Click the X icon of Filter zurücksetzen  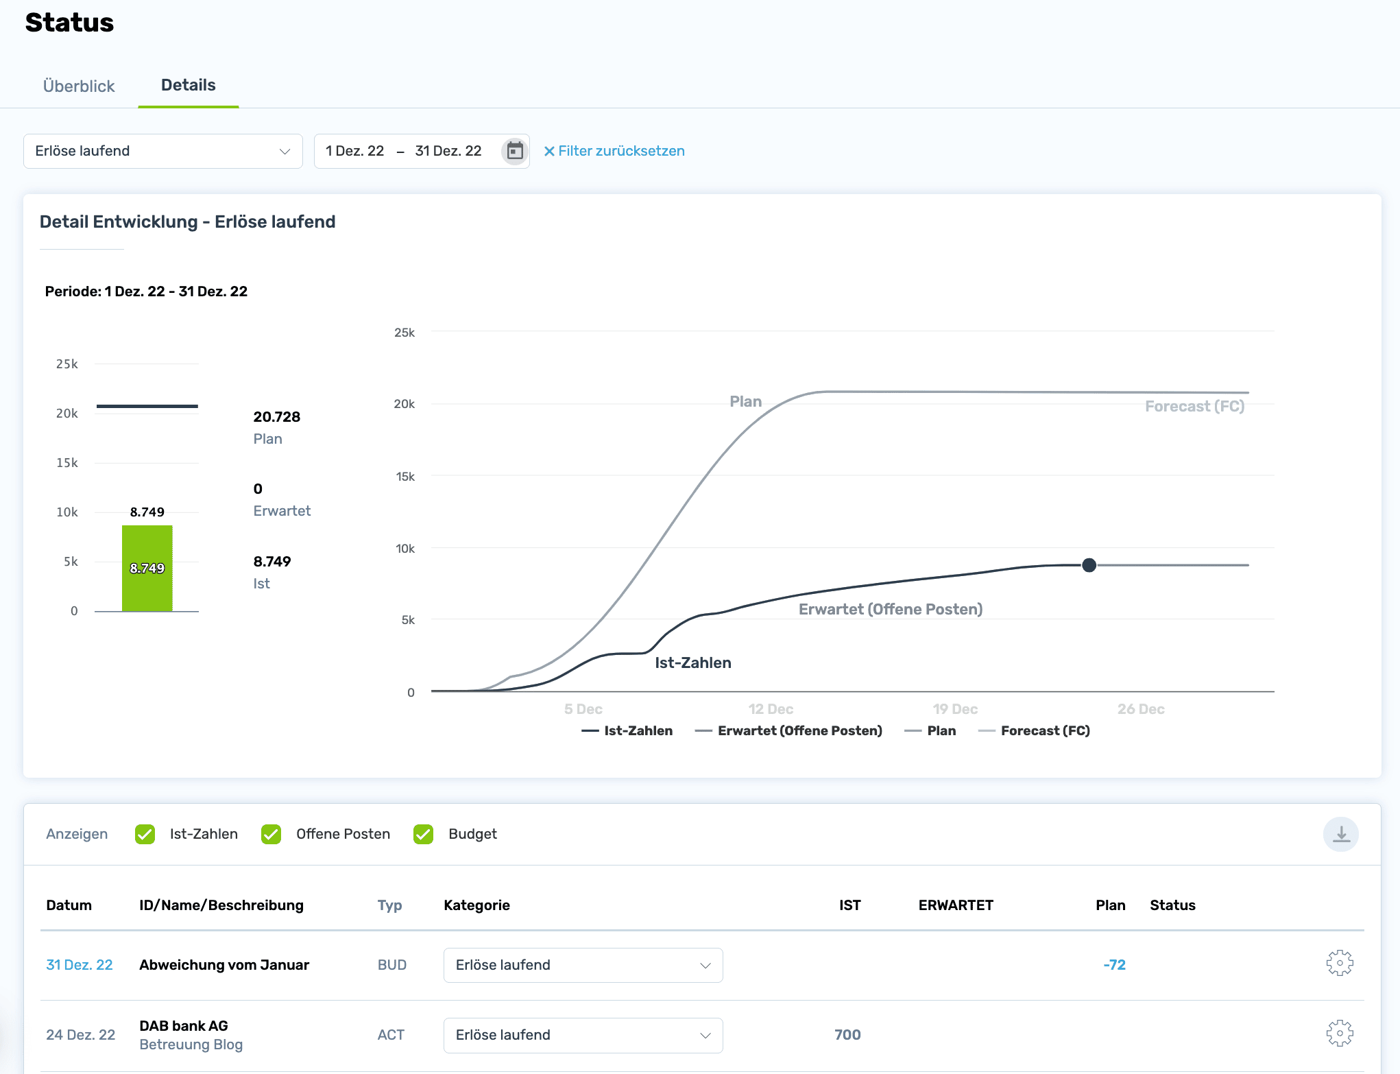(549, 152)
